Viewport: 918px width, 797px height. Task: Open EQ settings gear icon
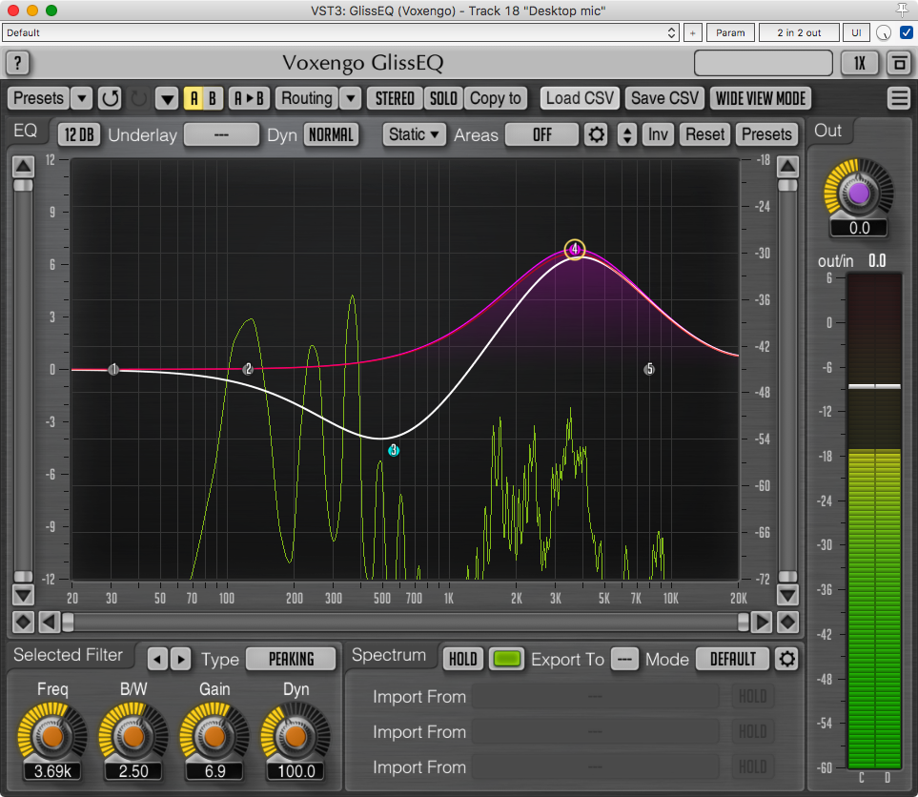pos(596,134)
